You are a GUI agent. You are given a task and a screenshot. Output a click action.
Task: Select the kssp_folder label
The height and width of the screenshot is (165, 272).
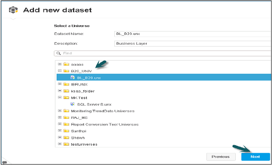coord(83,91)
